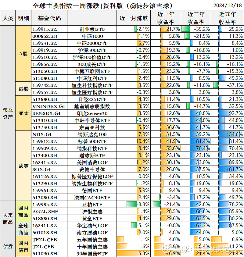Select the 纳指科技ETF name cell
The width and height of the screenshot is (244, 257).
92,148
